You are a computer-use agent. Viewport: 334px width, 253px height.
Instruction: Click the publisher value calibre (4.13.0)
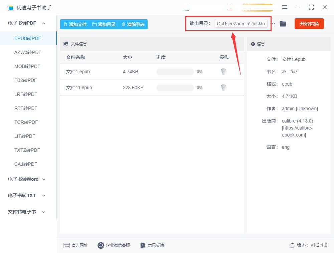pyautogui.click(x=297, y=121)
